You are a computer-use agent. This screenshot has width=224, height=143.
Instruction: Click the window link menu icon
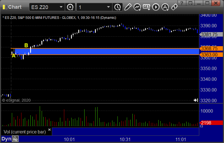[190, 3]
